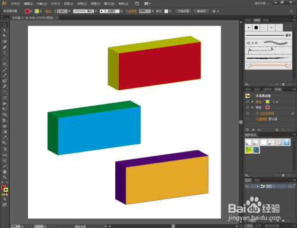Switch to the Appearance panel tab

(278, 90)
